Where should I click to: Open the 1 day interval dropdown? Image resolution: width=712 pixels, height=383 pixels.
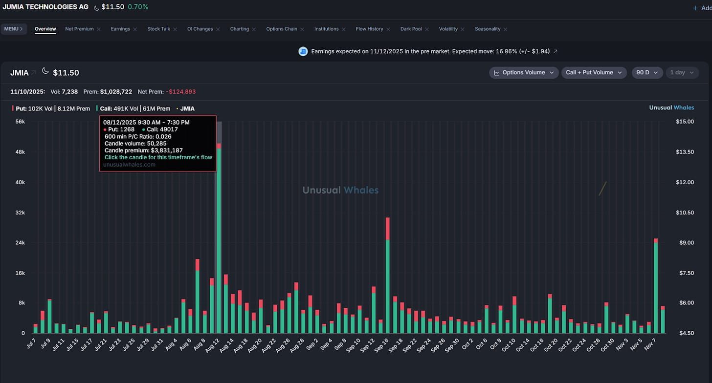point(682,73)
